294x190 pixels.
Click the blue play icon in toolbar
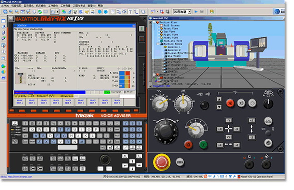pos(196,11)
